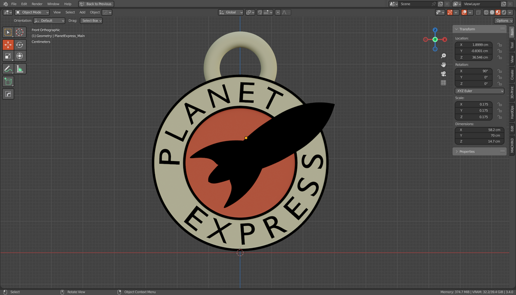Image resolution: width=516 pixels, height=295 pixels.
Task: Open the Edit menu
Action: coord(24,4)
